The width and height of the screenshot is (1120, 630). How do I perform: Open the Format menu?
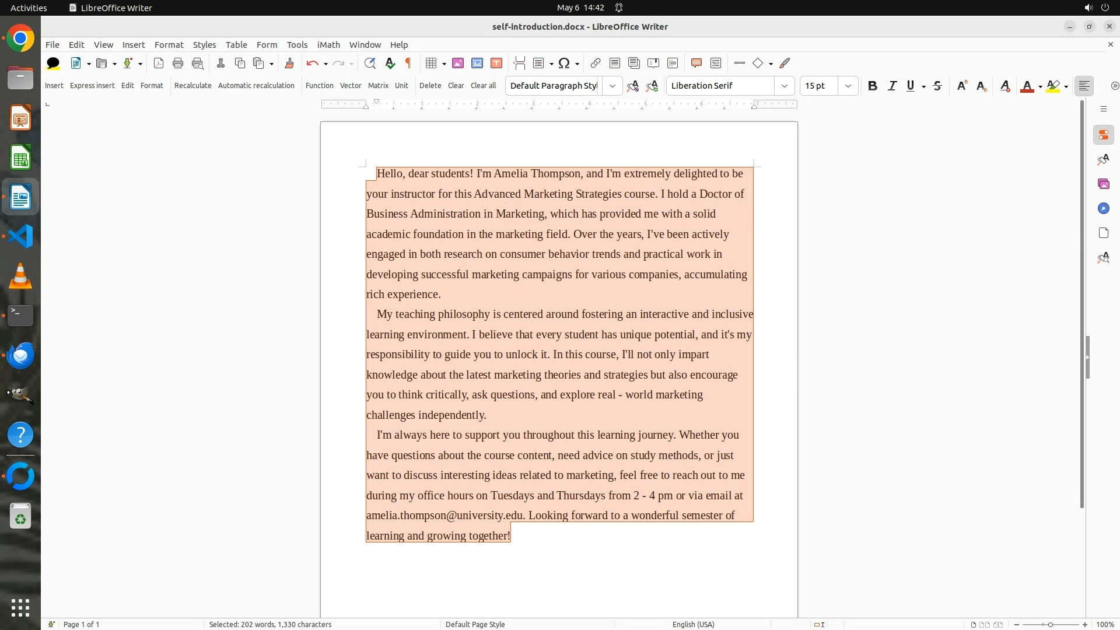click(169, 44)
